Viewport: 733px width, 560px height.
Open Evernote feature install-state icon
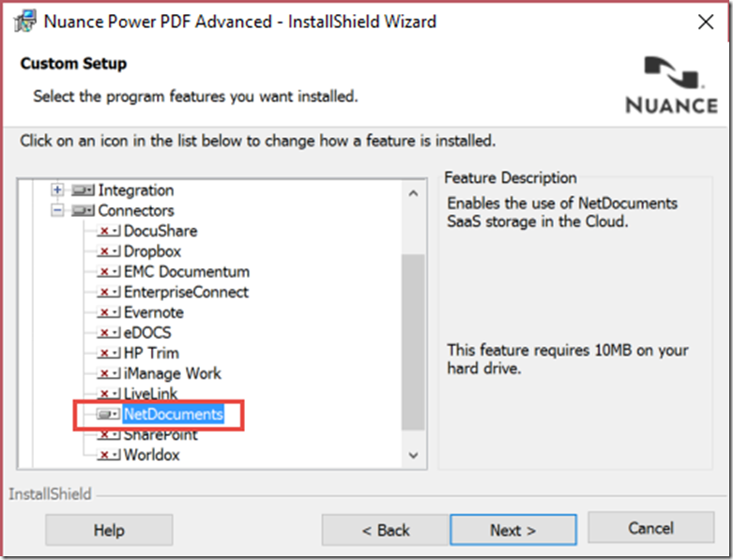tap(109, 312)
